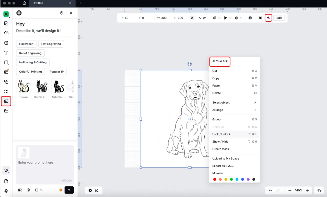The width and height of the screenshot is (327, 197).
Task: Open the layers stack icon
Action: [6, 191]
